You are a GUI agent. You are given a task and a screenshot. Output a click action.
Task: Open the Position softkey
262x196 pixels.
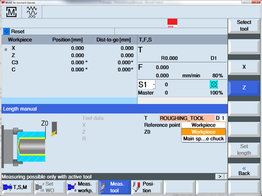point(147,187)
